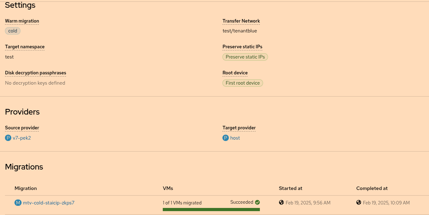Click the 1 of 1 VMs migrated text
The height and width of the screenshot is (215, 429).
tap(182, 203)
